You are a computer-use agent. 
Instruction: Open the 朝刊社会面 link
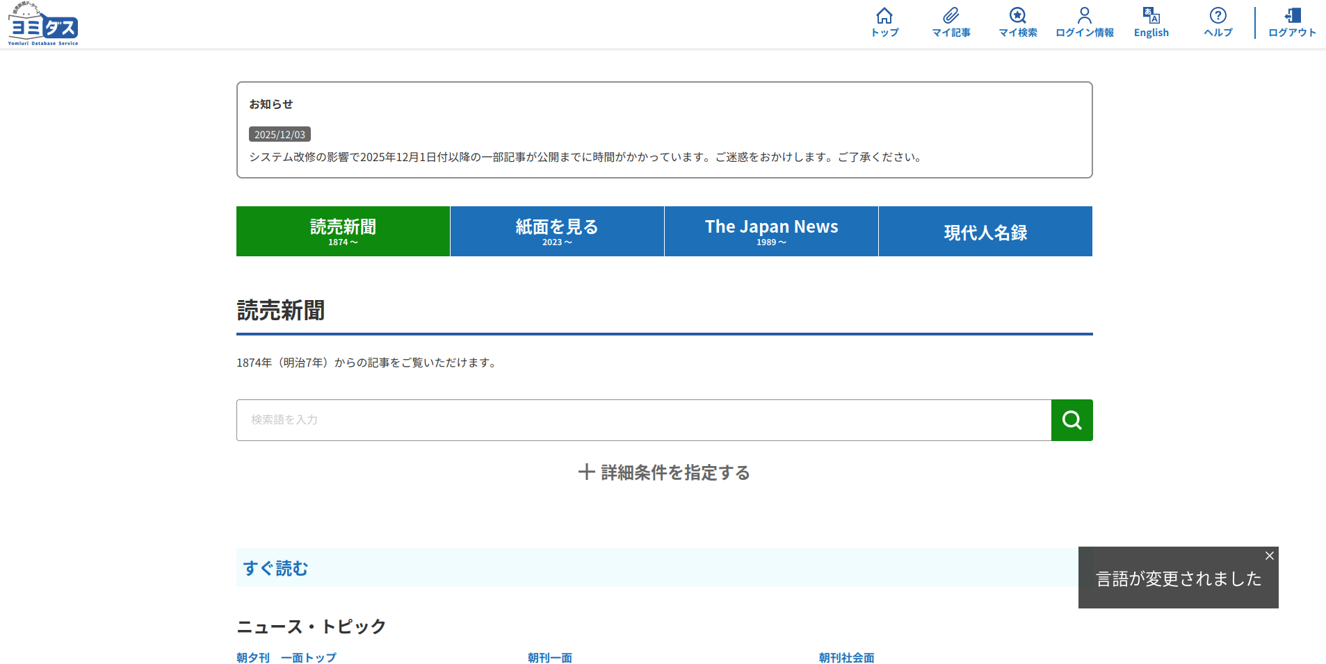click(846, 657)
